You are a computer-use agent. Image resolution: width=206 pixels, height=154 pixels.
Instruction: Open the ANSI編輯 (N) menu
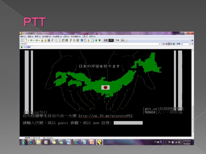click(76, 37)
